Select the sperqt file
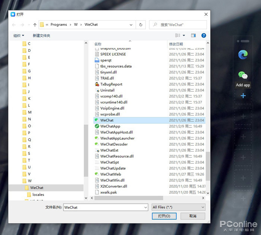Screen dimensions: 261x235 tap(106, 60)
